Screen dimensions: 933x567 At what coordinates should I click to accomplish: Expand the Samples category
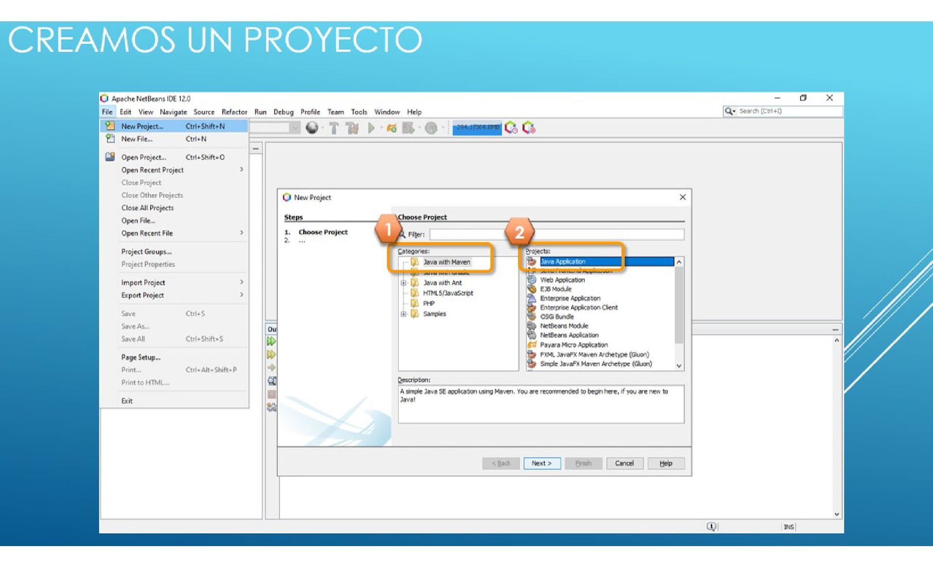click(x=403, y=314)
